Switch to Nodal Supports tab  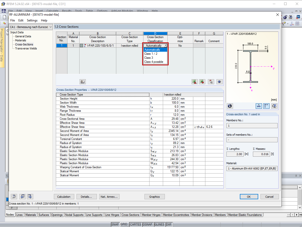pyautogui.click(x=74, y=215)
